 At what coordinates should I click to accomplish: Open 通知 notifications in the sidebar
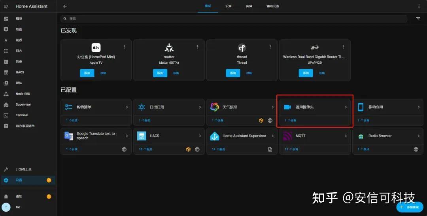[28, 196]
